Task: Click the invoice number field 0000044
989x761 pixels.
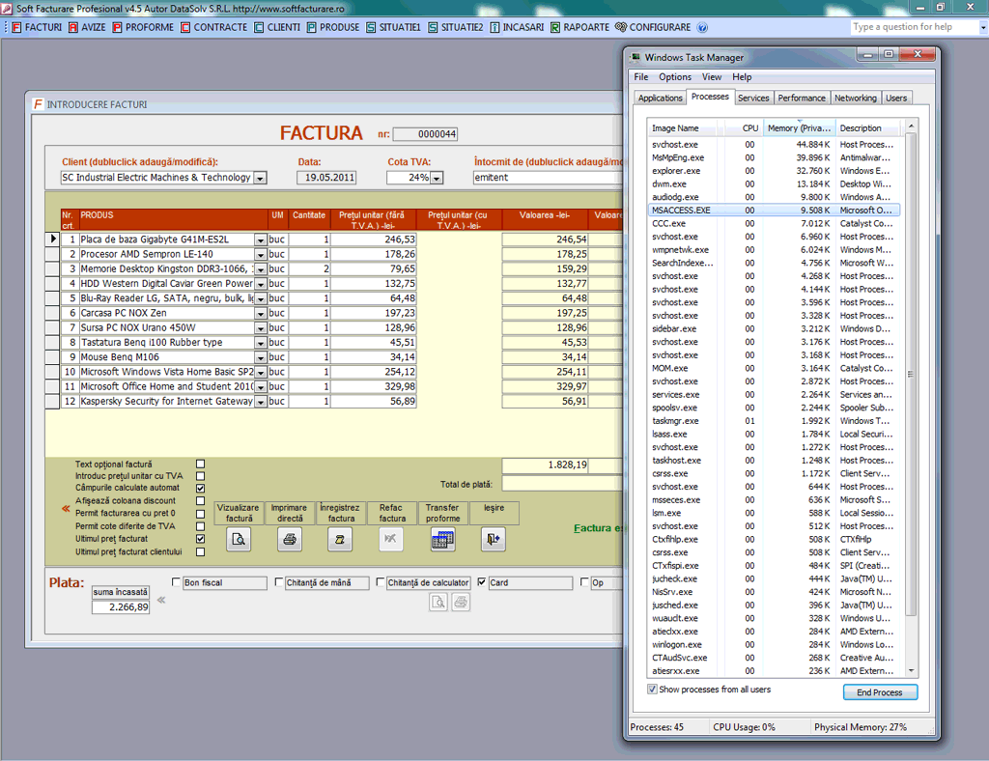Action: point(425,133)
